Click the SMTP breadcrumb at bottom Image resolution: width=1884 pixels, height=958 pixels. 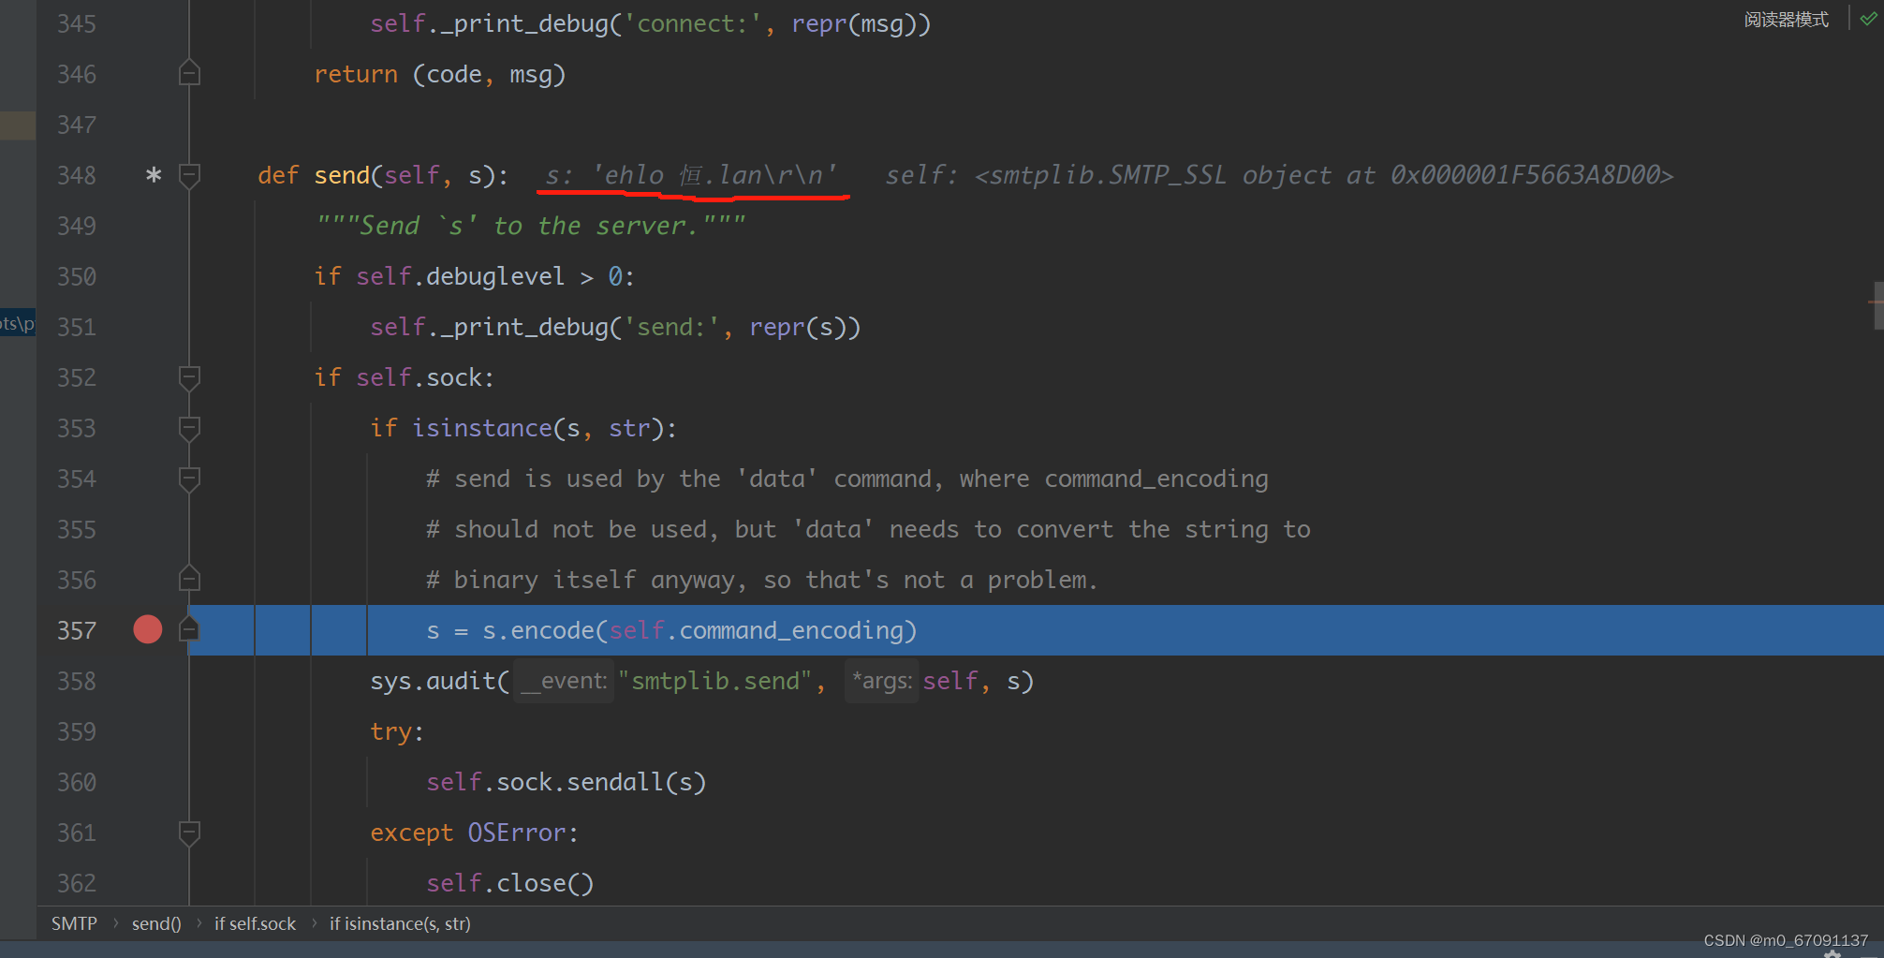tap(74, 923)
